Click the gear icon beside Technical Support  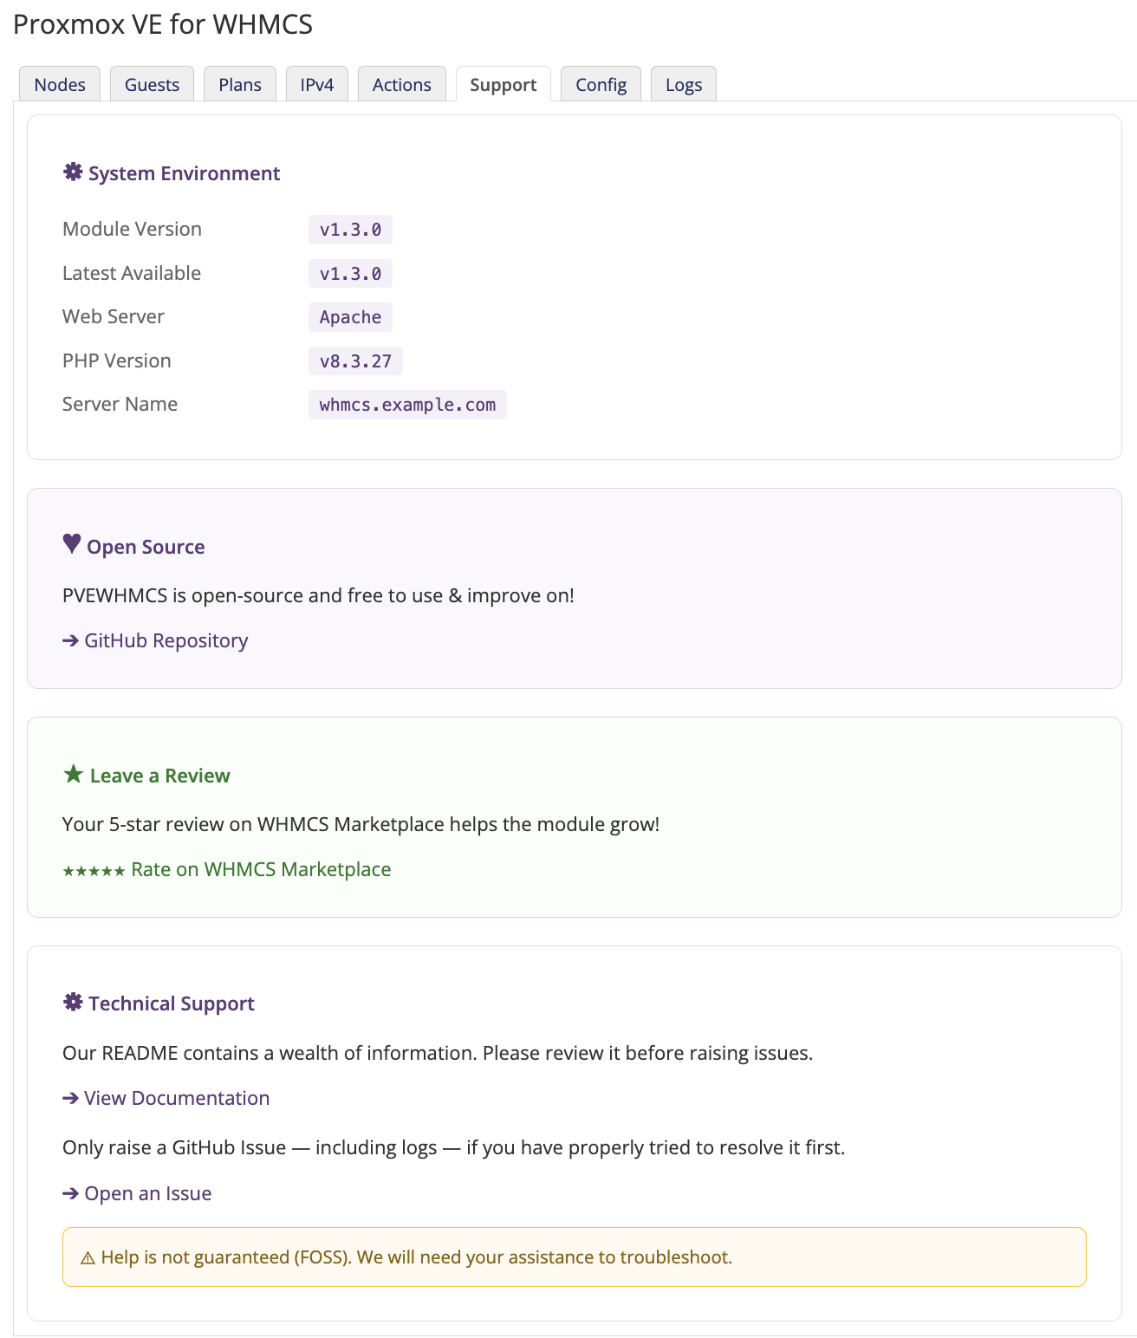click(72, 1002)
